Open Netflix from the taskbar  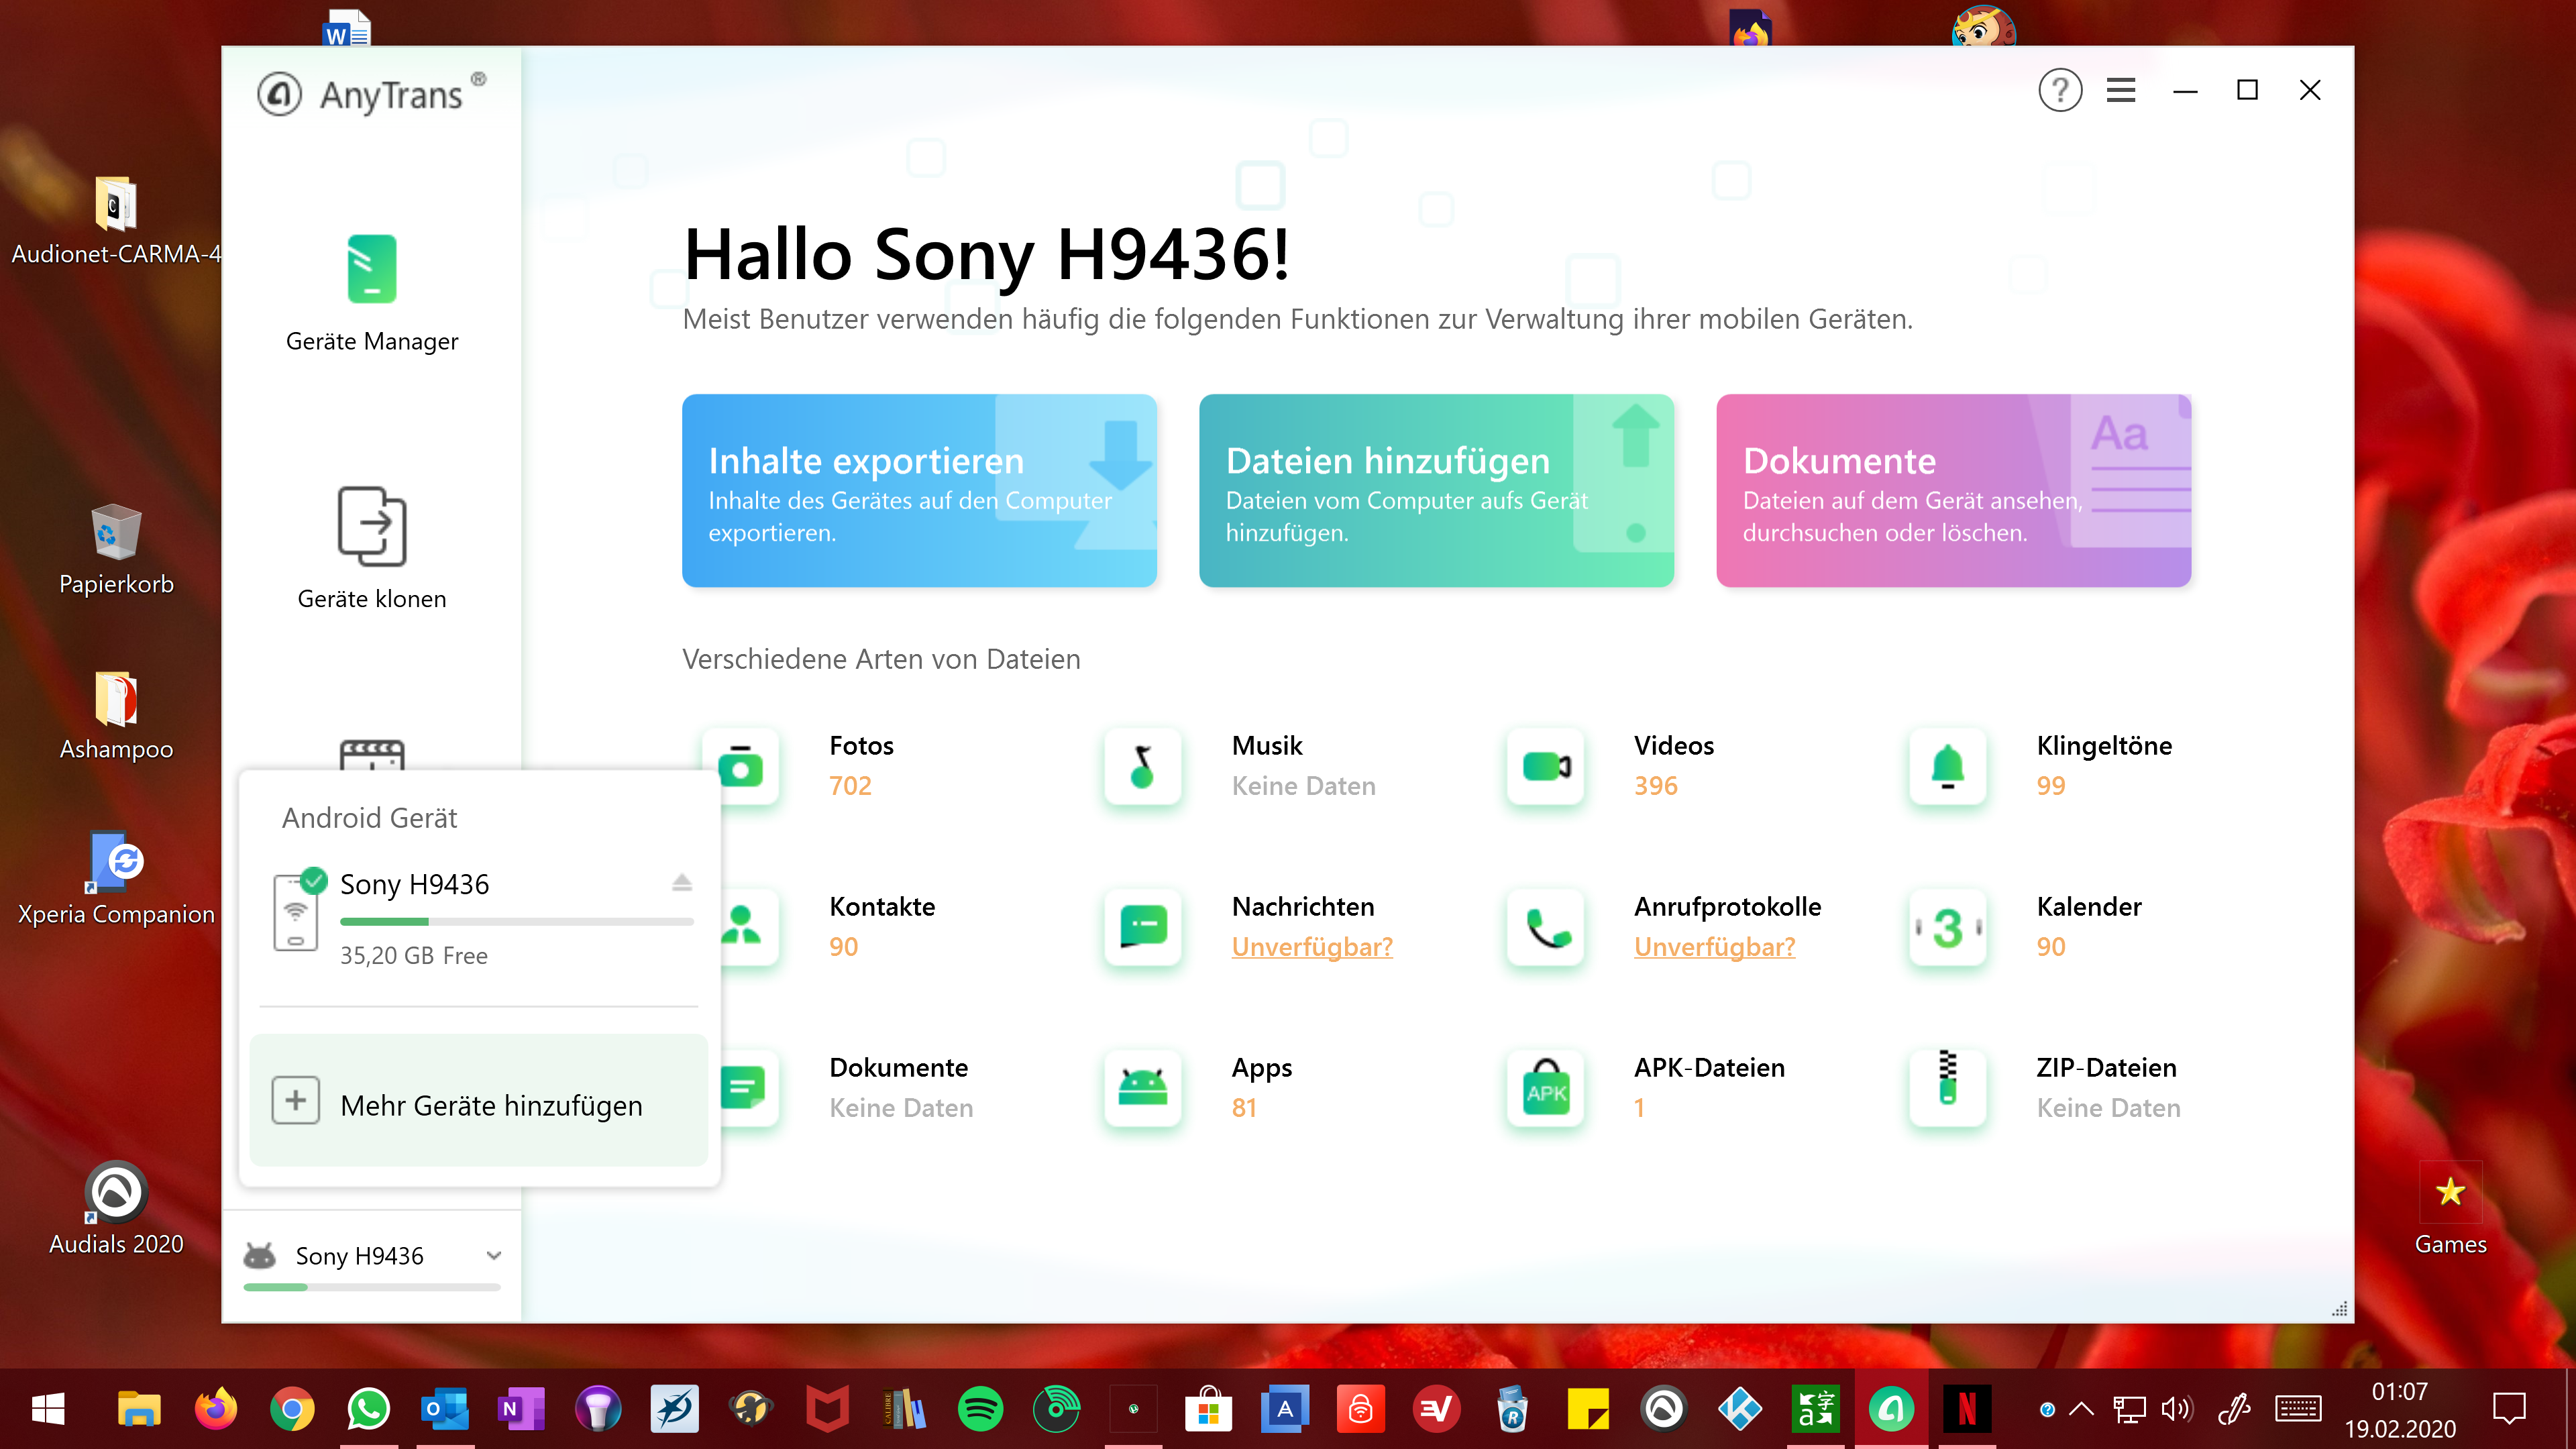[1967, 1410]
